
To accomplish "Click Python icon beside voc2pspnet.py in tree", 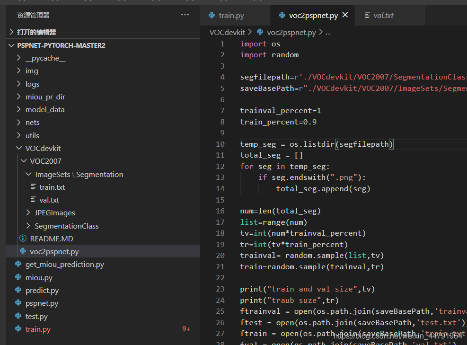I will (23, 251).
